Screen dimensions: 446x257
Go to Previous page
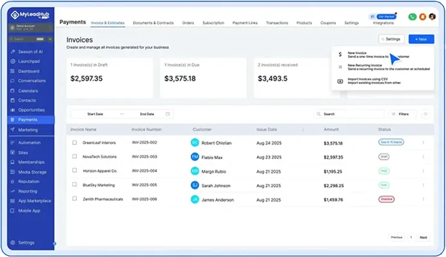397,237
